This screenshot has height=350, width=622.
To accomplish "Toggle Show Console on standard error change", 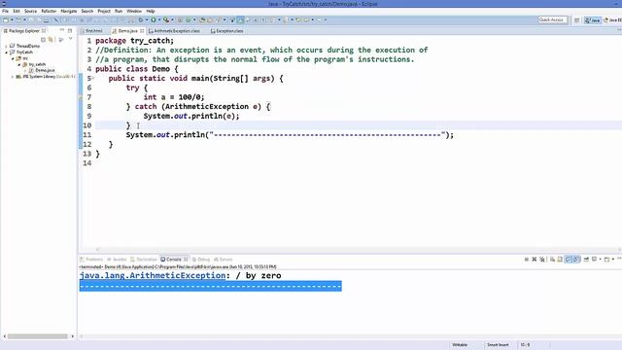I will (x=576, y=260).
